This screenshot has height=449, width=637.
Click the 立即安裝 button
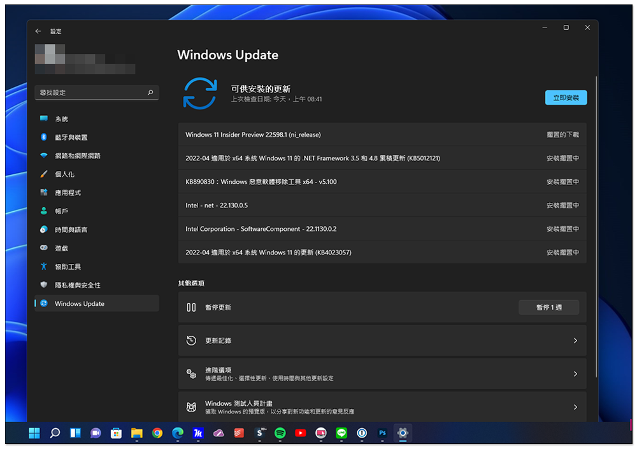coord(566,98)
